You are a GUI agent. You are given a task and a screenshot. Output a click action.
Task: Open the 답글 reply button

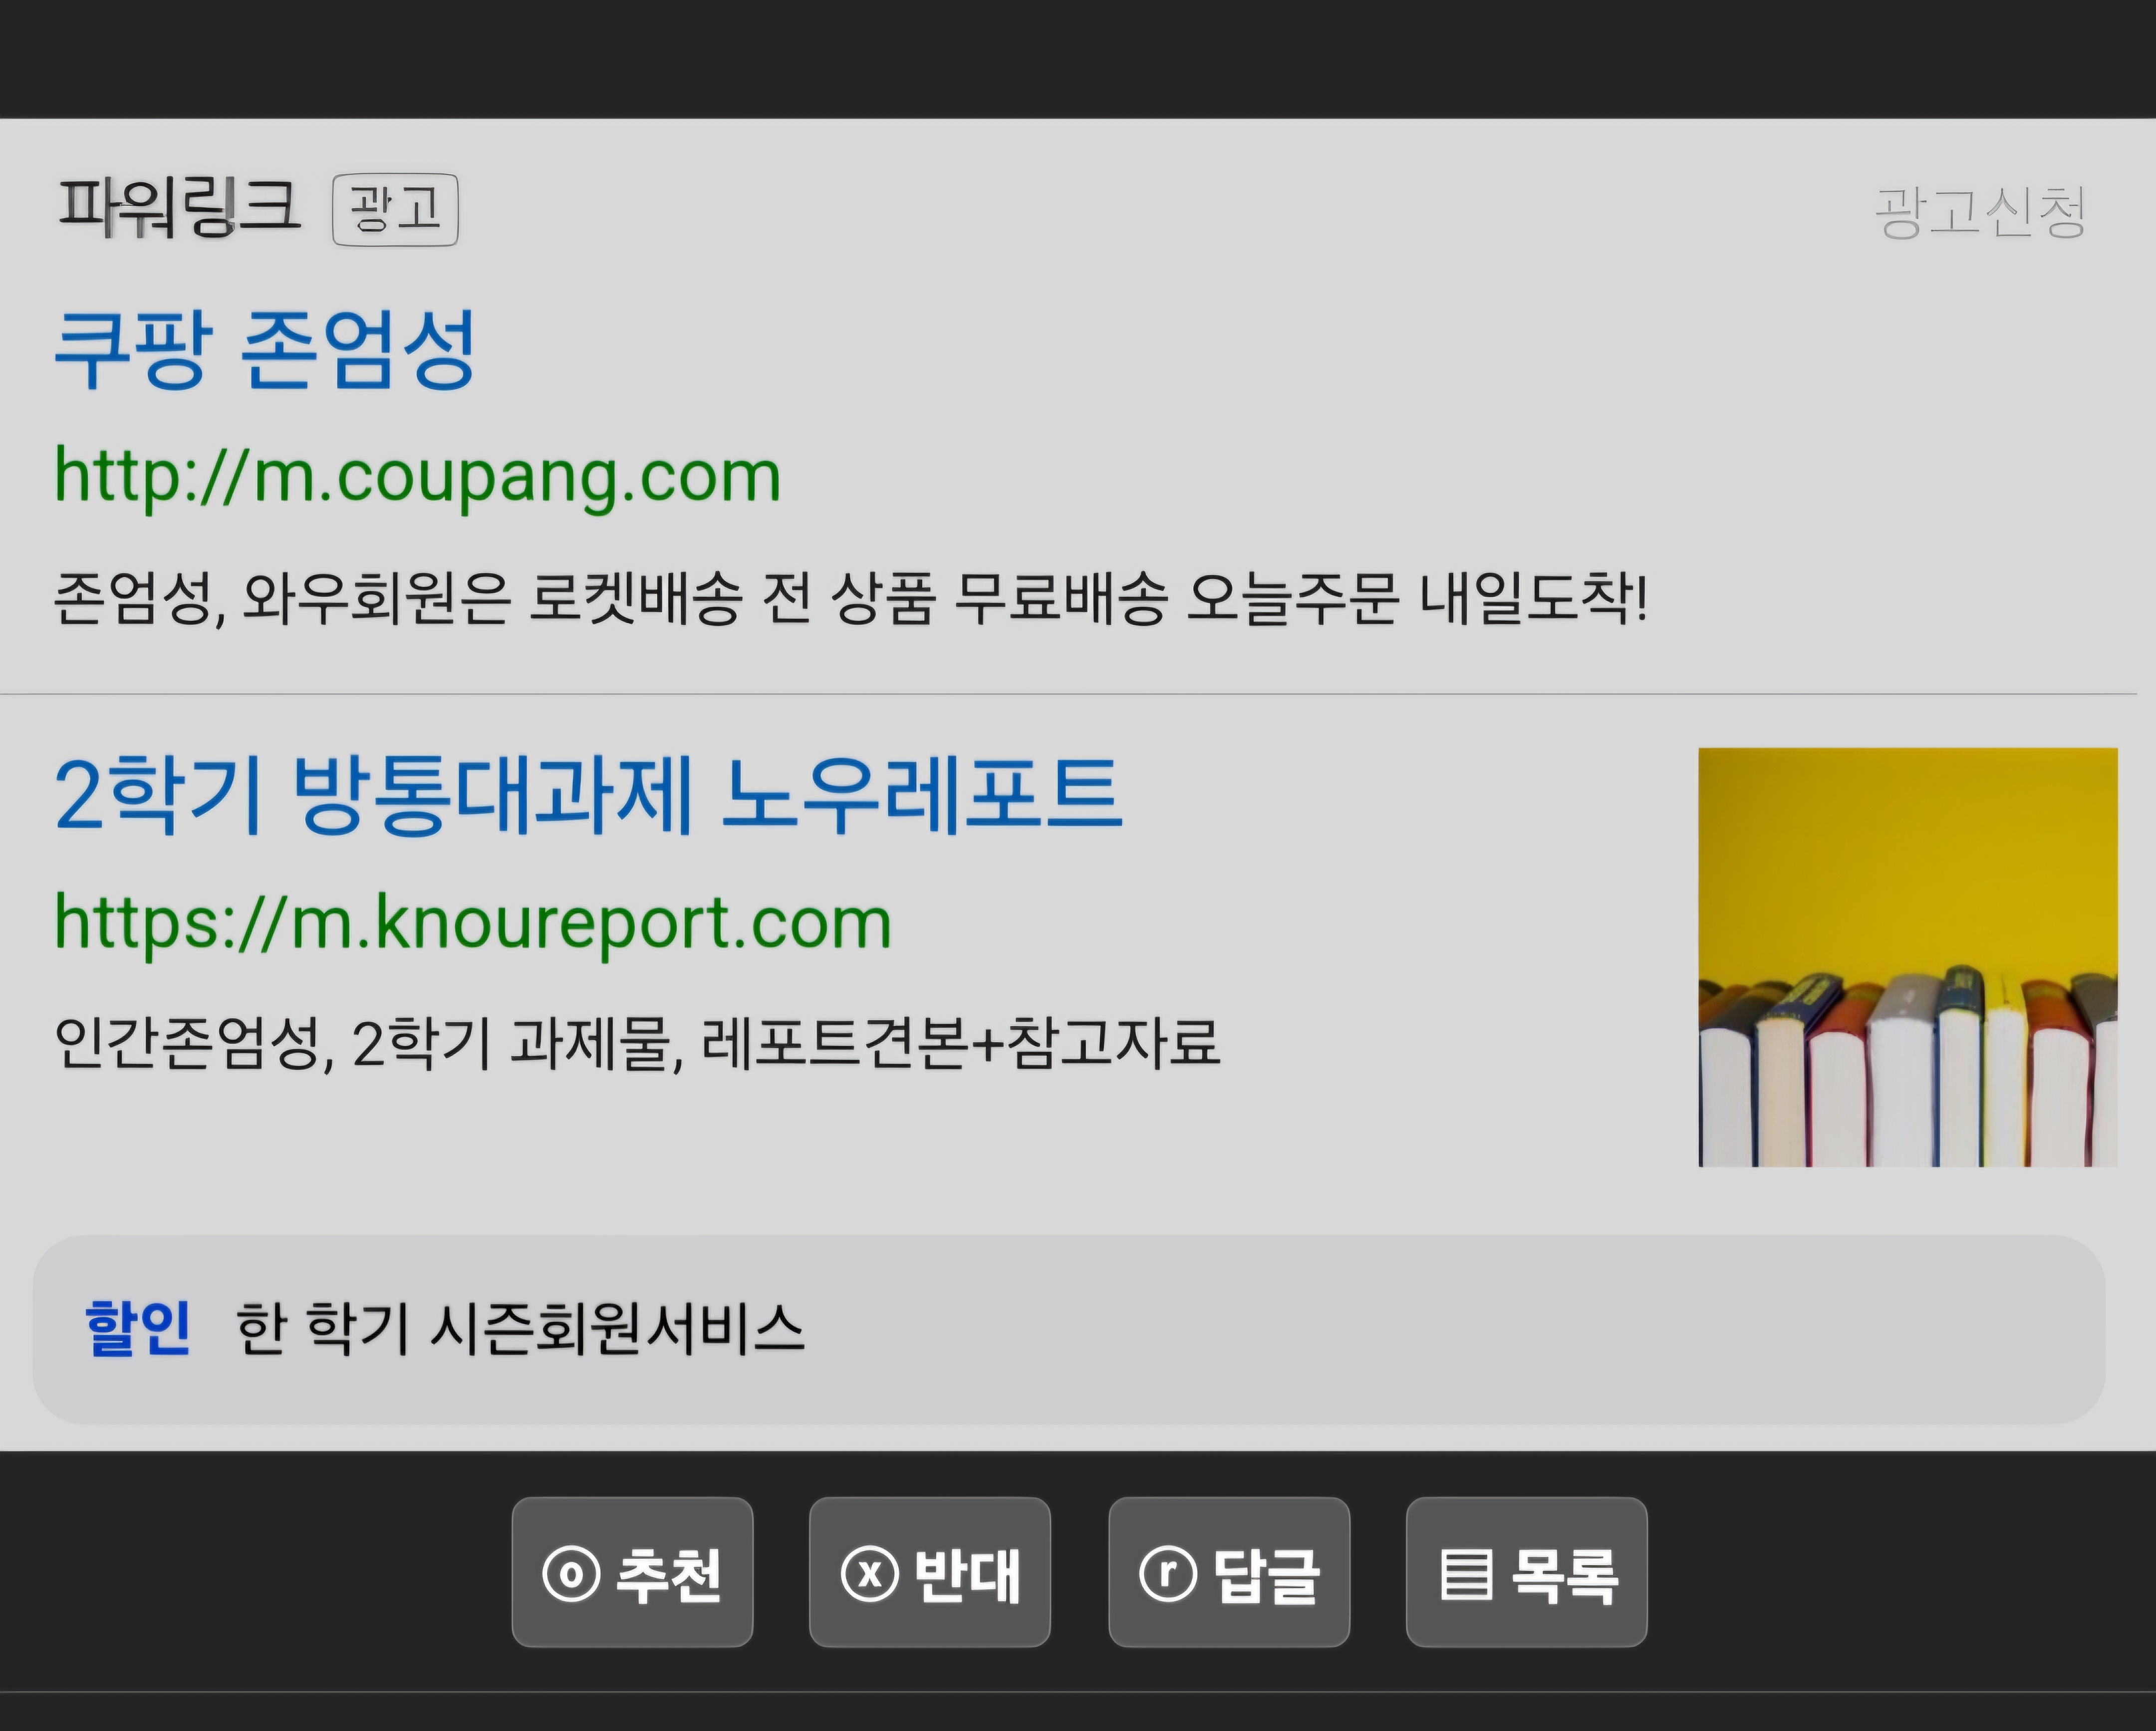point(1229,1572)
